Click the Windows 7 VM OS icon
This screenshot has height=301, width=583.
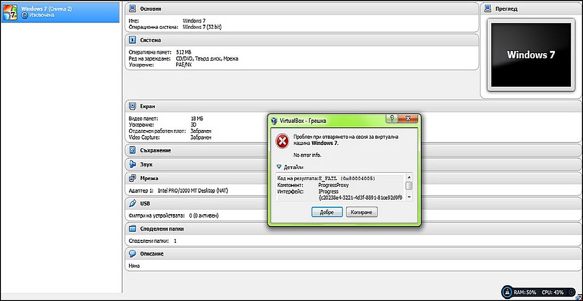pyautogui.click(x=10, y=12)
